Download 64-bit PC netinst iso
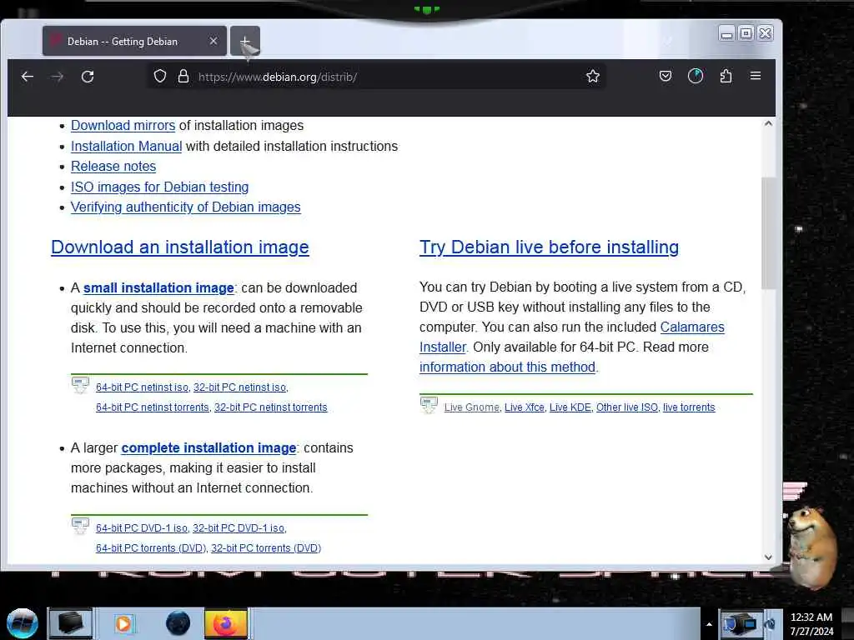This screenshot has height=640, width=854. coord(142,387)
